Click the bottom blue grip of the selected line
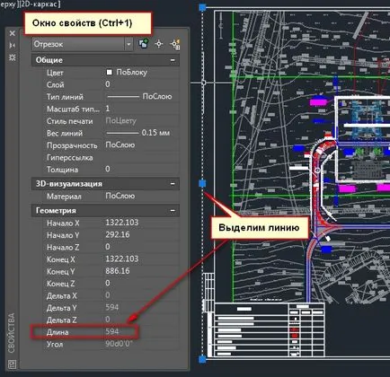Image resolution: width=390 pixels, height=377 pixels. point(202,359)
